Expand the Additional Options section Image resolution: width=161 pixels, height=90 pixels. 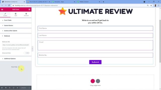[x=16, y=58]
